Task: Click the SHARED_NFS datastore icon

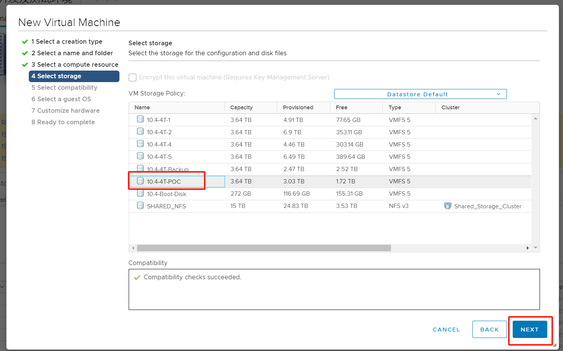Action: [x=141, y=206]
